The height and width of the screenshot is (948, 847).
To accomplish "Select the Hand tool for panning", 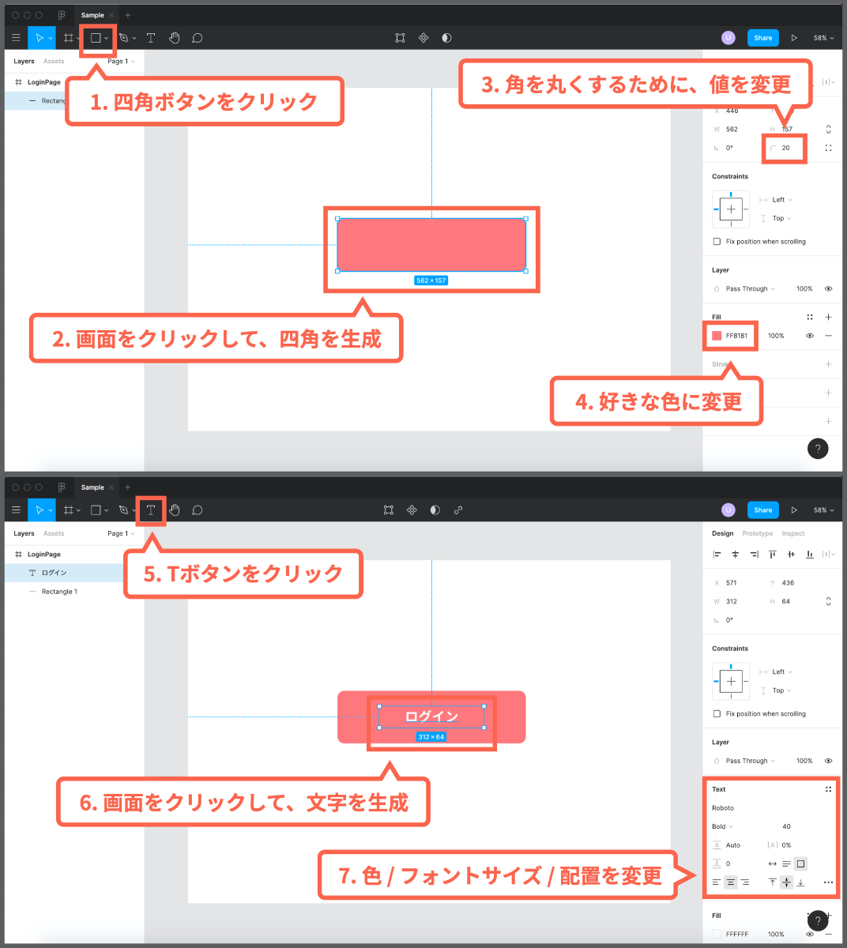I will 175,37.
